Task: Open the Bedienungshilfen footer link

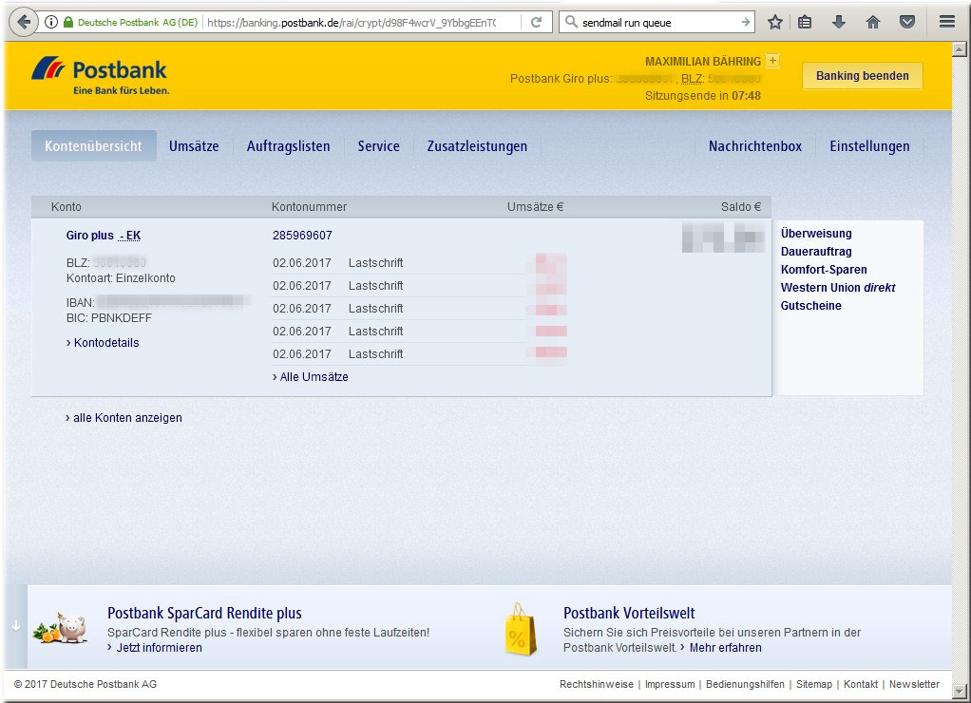Action: 745,684
